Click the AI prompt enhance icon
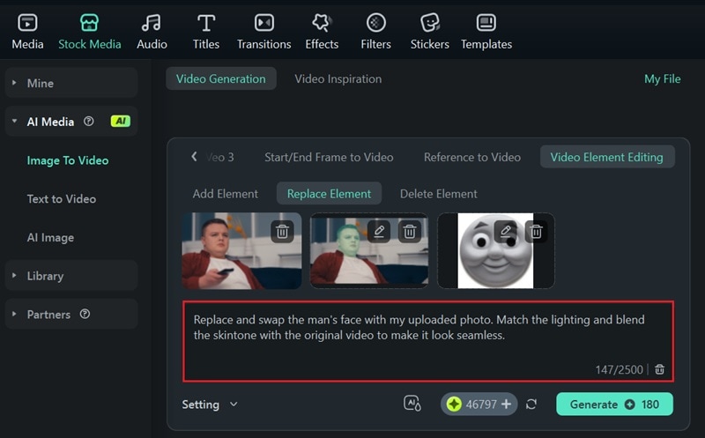The image size is (705, 438). (x=412, y=404)
